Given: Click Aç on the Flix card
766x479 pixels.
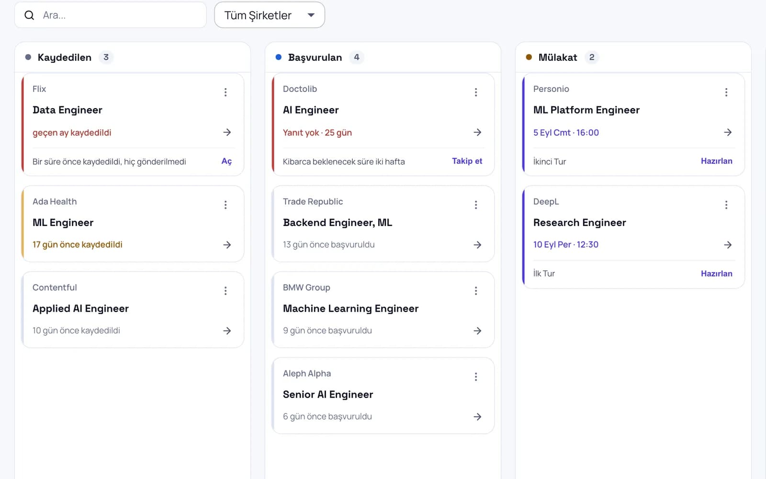Looking at the screenshot, I should [x=226, y=161].
